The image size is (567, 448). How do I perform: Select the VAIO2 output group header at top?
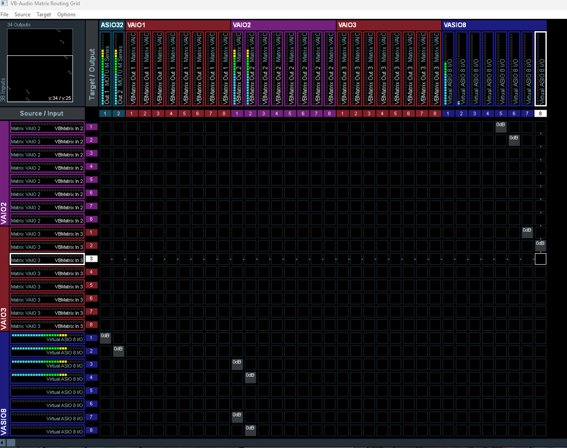283,25
